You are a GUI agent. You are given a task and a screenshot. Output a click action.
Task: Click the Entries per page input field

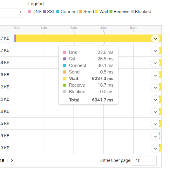[x=144, y=161]
